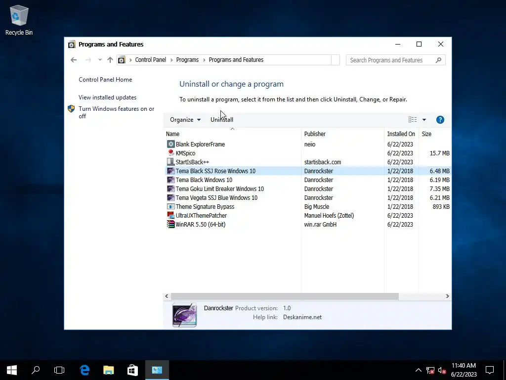
Task: Open View installed updates link
Action: click(x=107, y=97)
